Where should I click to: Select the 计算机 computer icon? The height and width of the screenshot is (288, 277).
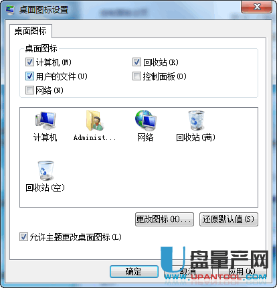tap(45, 121)
